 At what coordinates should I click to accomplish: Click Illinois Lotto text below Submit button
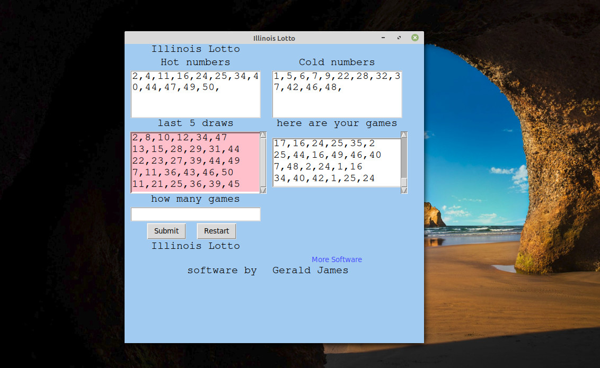196,246
